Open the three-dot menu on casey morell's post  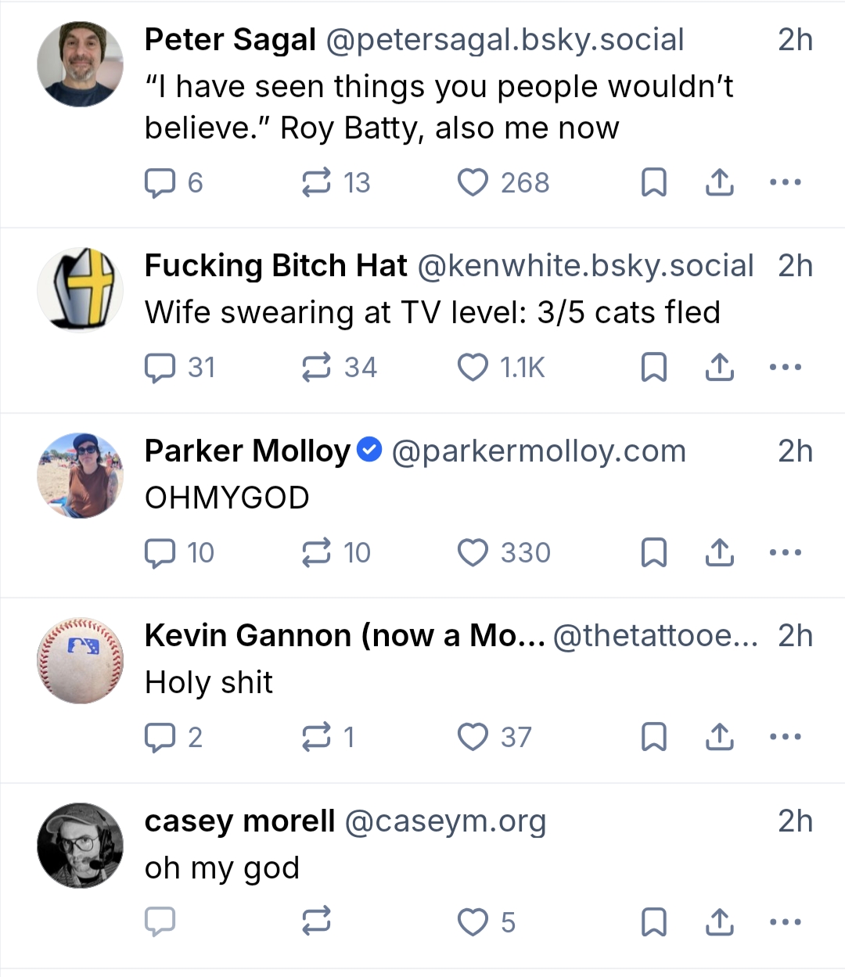pyautogui.click(x=785, y=922)
